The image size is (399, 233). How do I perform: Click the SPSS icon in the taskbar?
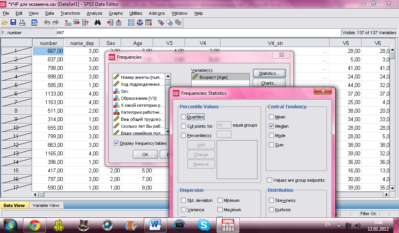pyautogui.click(x=228, y=225)
